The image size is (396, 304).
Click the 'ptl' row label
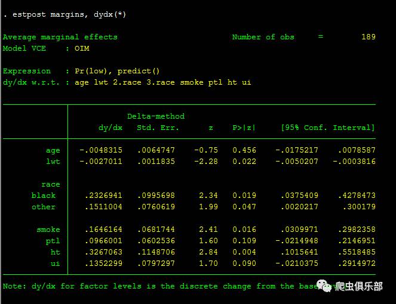point(53,241)
